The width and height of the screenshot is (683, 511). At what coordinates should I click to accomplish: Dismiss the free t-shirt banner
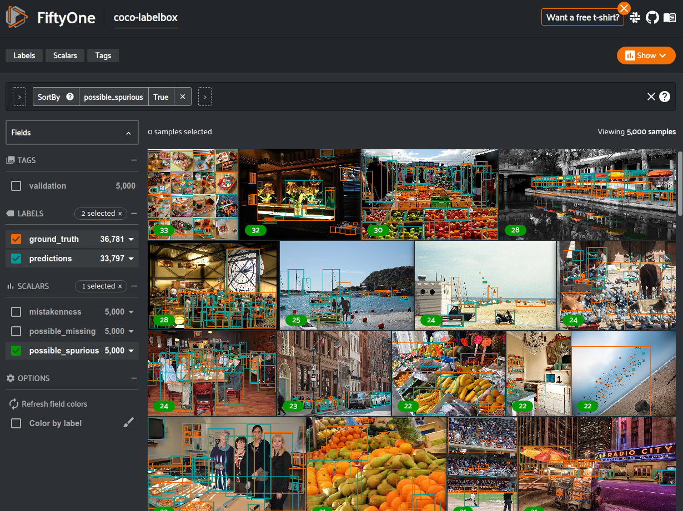(624, 8)
